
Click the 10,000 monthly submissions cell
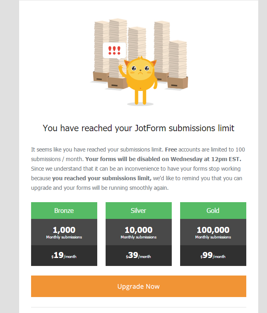[138, 232]
